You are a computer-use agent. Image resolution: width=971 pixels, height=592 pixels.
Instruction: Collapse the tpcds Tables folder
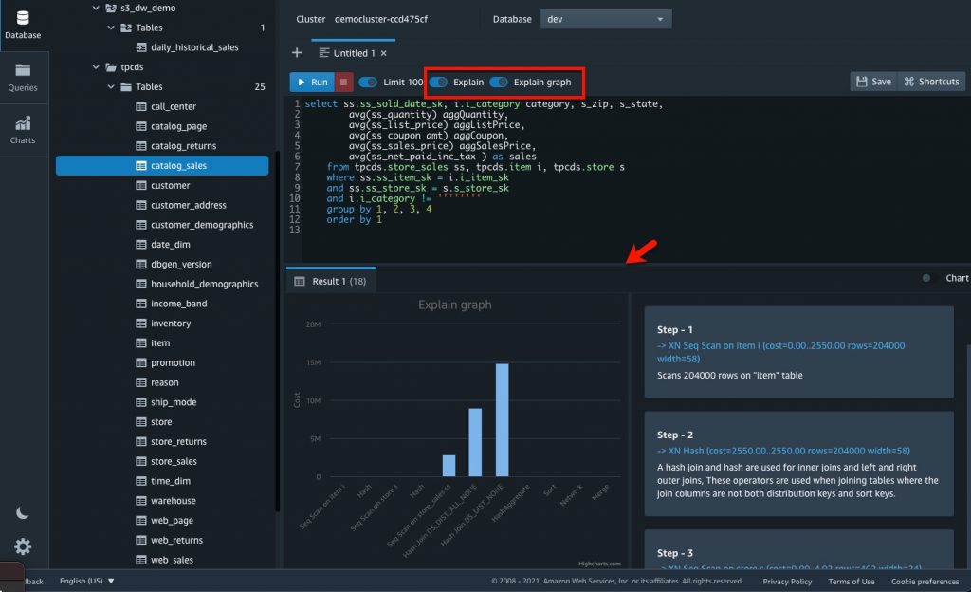click(x=111, y=86)
